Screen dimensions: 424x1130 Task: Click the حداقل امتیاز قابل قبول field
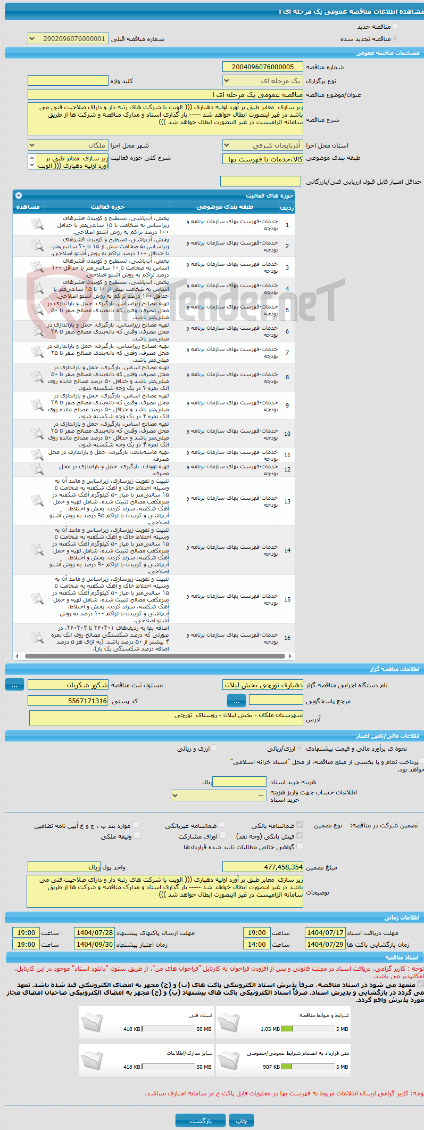(x=261, y=181)
